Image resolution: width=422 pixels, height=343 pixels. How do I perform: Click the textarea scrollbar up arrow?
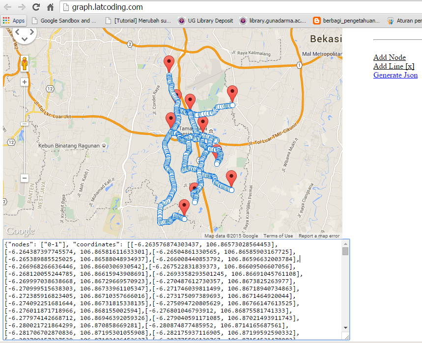pyautogui.click(x=345, y=244)
